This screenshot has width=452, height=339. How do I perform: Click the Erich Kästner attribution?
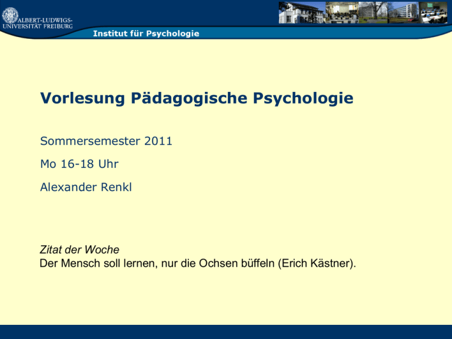(x=318, y=262)
